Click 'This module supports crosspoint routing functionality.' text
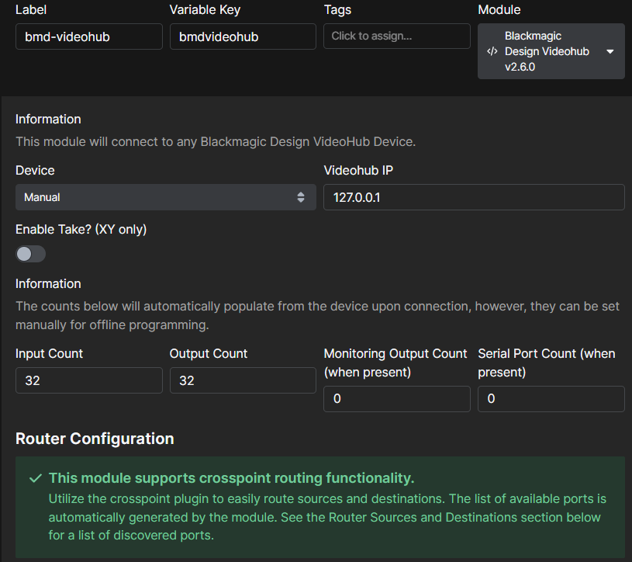This screenshot has height=562, width=632. [231, 478]
